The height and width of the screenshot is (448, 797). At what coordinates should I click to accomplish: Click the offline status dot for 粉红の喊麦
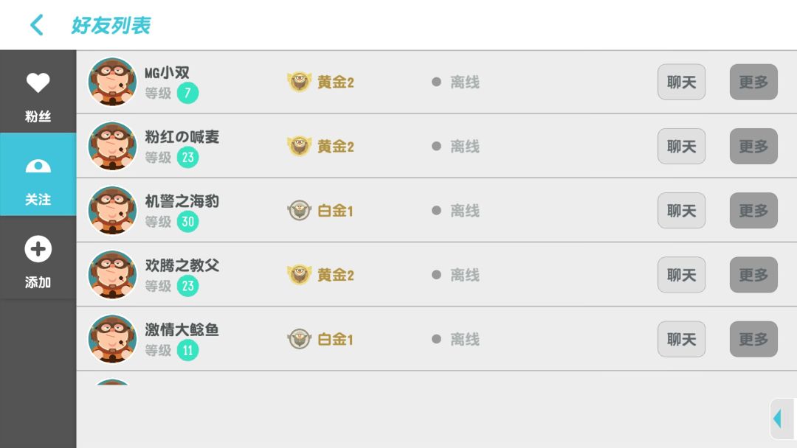pyautogui.click(x=436, y=146)
